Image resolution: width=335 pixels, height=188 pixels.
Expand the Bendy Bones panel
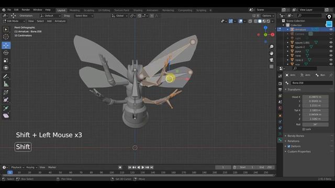point(295,136)
